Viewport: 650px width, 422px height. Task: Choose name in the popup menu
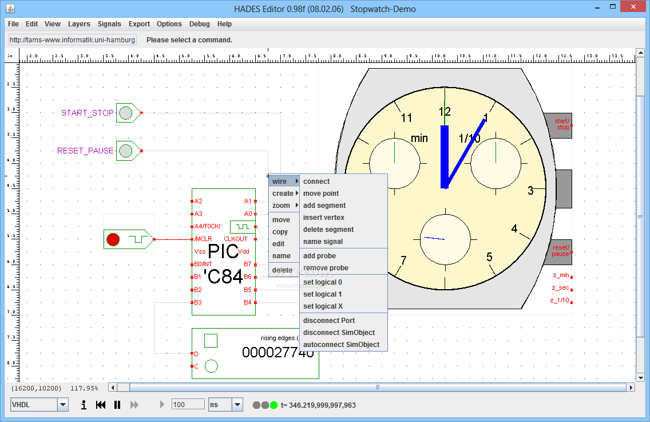[x=284, y=256]
